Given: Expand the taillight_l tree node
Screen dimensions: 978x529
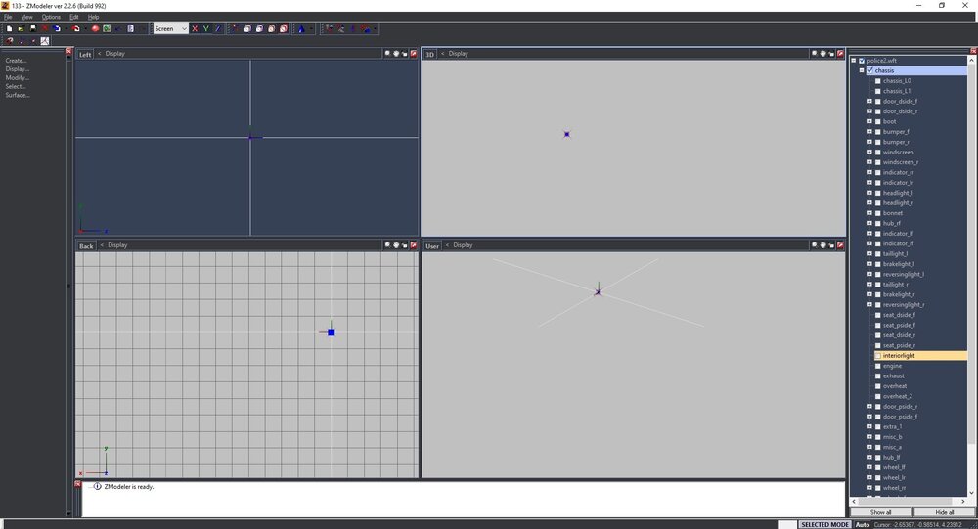Looking at the screenshot, I should [x=870, y=254].
